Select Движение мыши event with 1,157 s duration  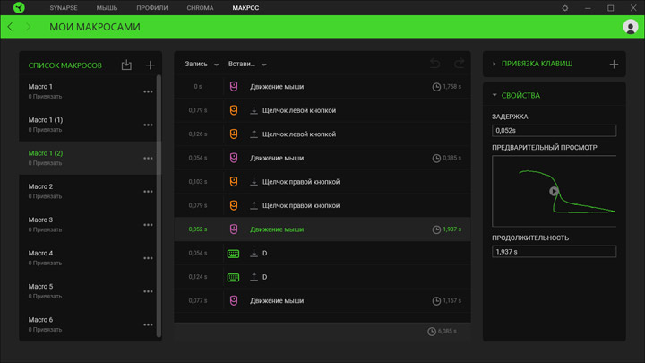point(322,300)
